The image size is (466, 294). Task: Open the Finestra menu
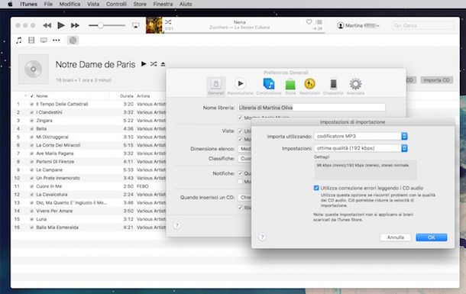coord(163,4)
